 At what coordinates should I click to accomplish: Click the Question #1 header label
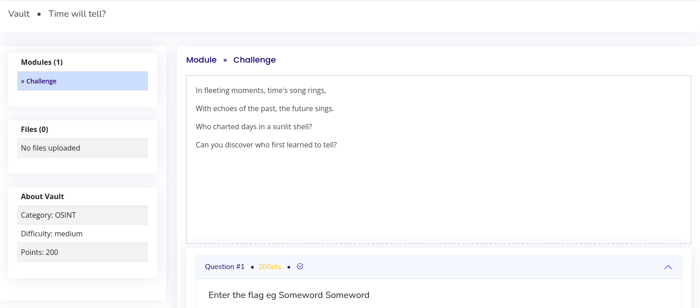click(225, 267)
